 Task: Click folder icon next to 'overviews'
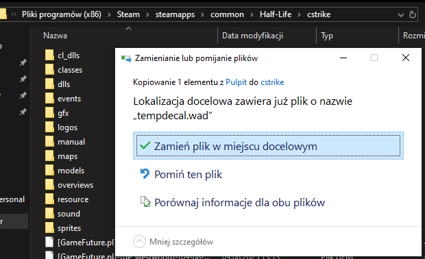(x=49, y=184)
